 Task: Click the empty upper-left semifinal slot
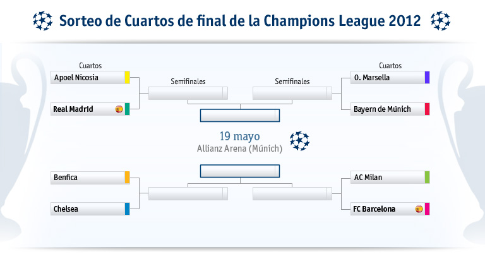188,94
